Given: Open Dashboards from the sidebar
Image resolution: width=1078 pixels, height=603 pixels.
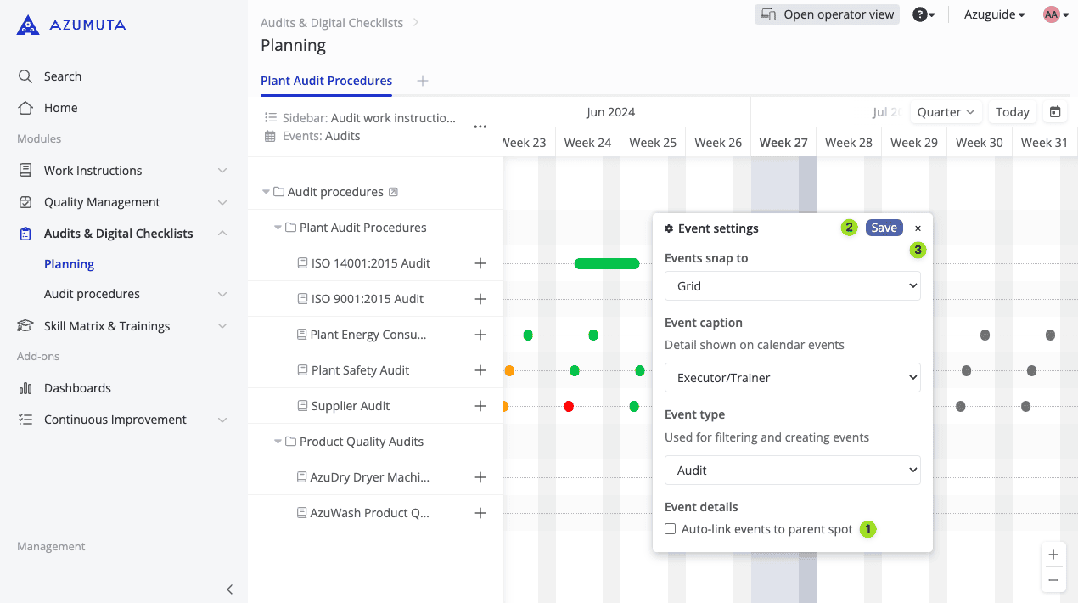Looking at the screenshot, I should [77, 388].
